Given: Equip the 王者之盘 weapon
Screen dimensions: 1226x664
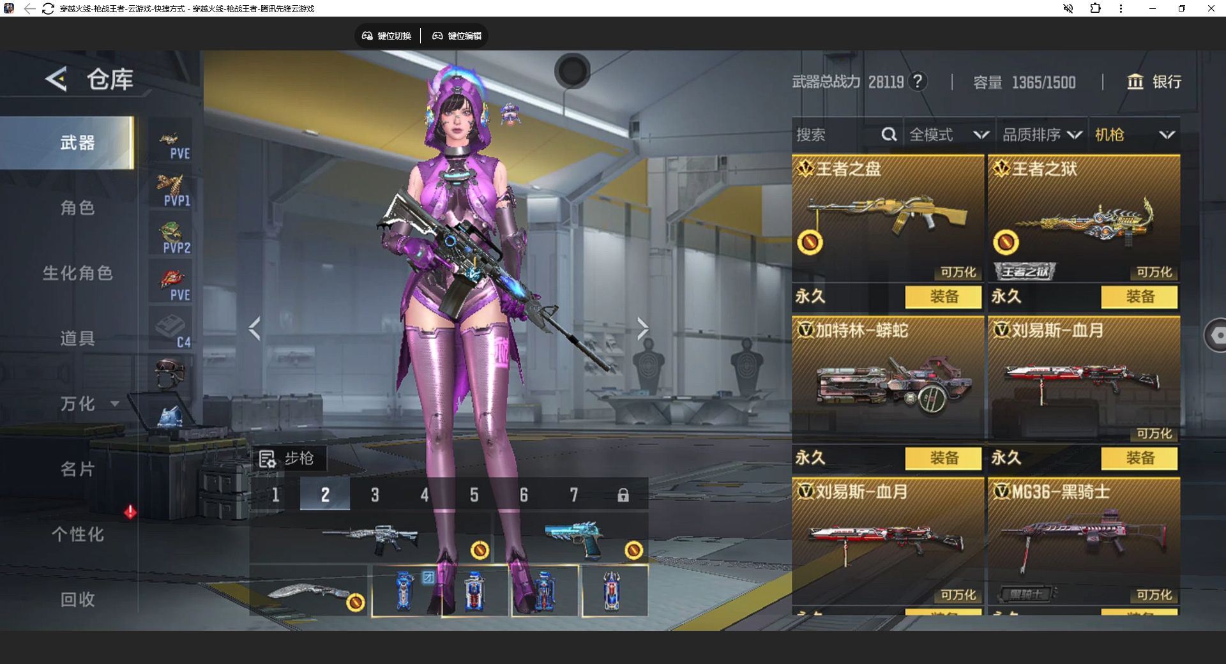Looking at the screenshot, I should pos(943,297).
